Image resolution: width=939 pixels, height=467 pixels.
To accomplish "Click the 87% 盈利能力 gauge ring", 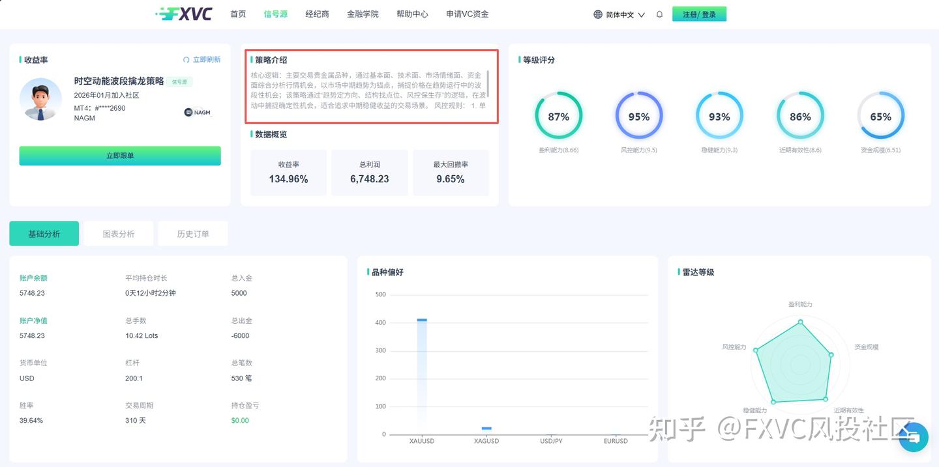I will click(559, 116).
